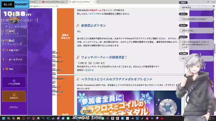Launch File Explorer from taskbar
Image resolution: width=216 pixels, height=121 pixels.
click(x=19, y=118)
